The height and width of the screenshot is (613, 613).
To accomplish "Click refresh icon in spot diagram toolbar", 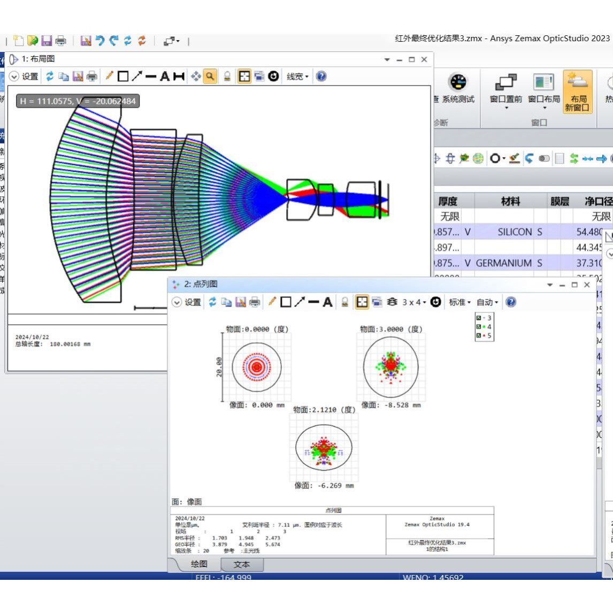I will (212, 302).
